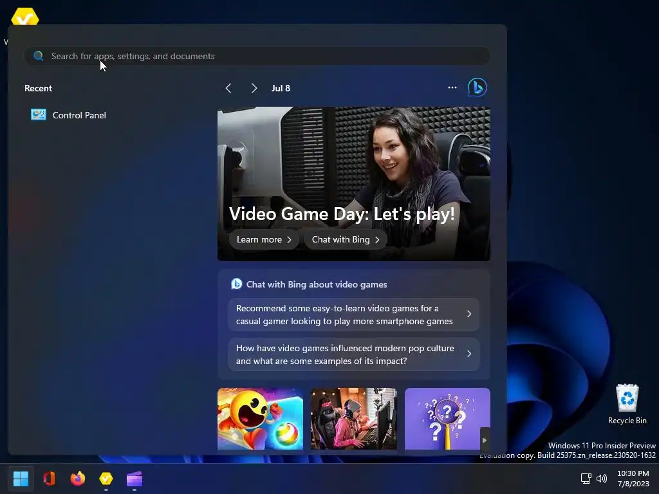Open the purple clapperboard app on taskbar
Screen dimensions: 659x494
coord(135,479)
